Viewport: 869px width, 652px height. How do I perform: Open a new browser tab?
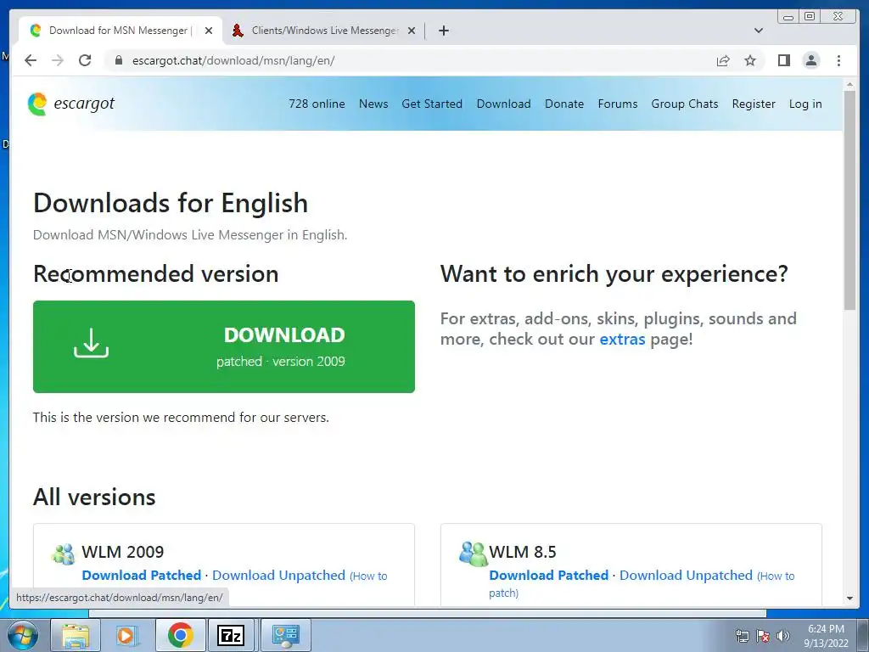pyautogui.click(x=443, y=31)
